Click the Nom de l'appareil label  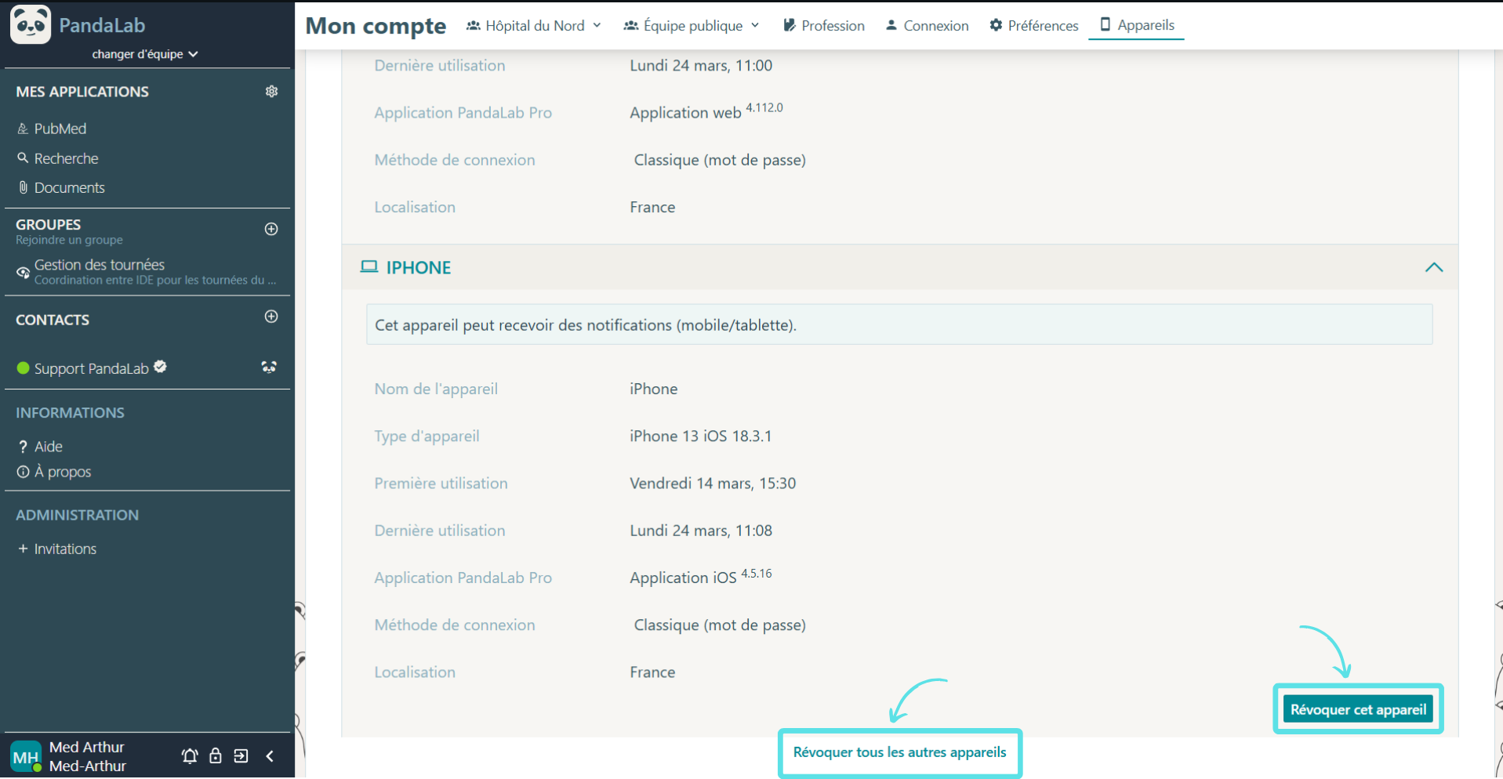[436, 389]
